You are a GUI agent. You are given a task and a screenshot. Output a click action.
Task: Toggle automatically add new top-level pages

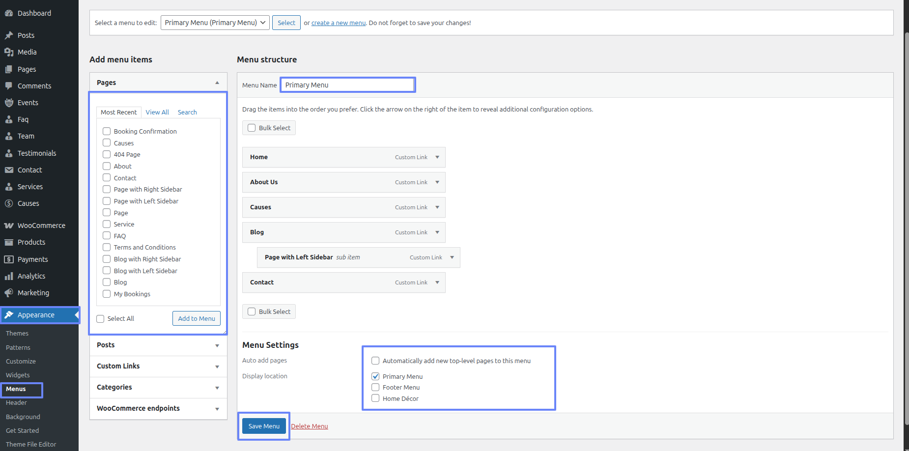point(375,361)
